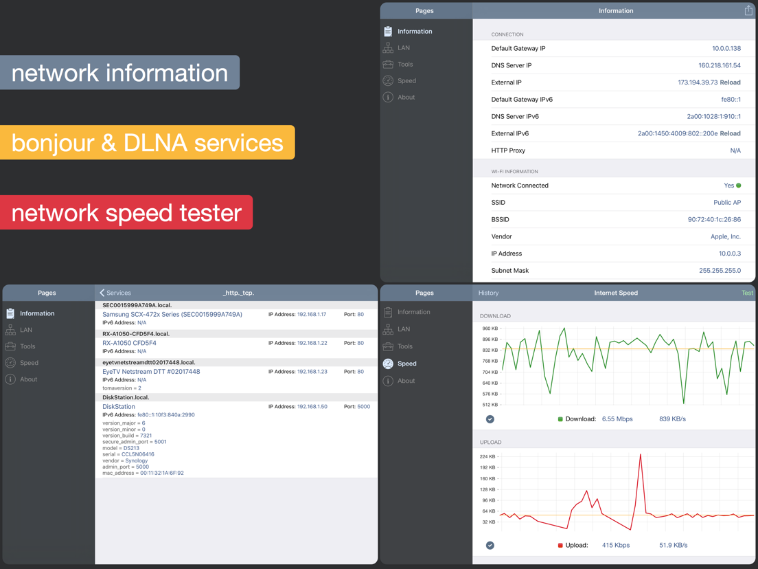This screenshot has width=758, height=569.
Task: Click the Samsung SCX-472x Series link
Action: (172, 315)
